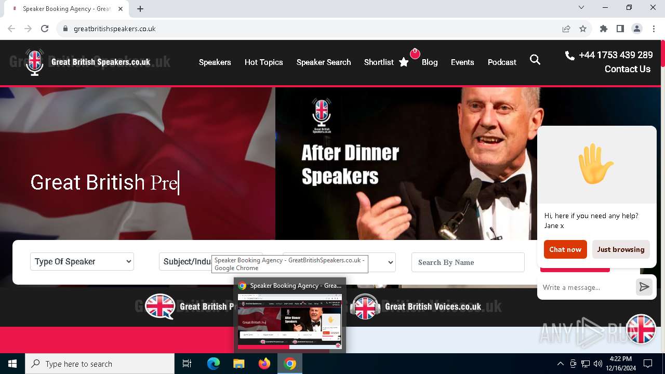665x374 pixels.
Task: Open File Explorer from taskbar
Action: [238, 364]
